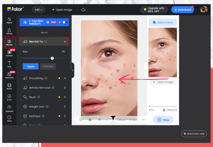Expand the Smoothing option
This screenshot has height=147, width=213.
click(65, 78)
